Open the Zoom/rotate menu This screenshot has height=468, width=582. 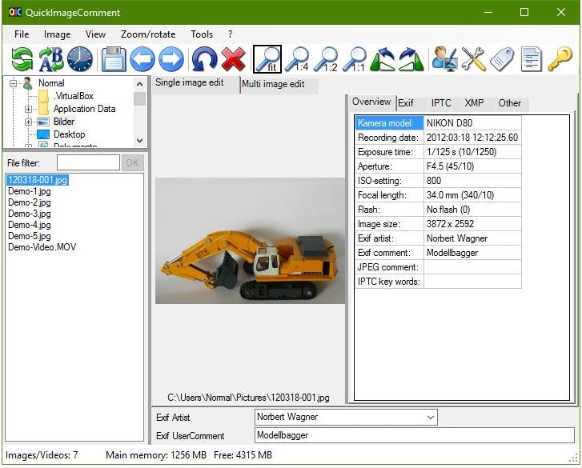click(x=147, y=34)
